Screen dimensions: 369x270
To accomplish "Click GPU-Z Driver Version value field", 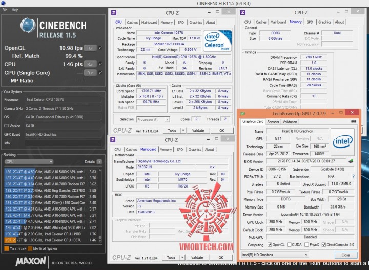I will 310,214.
